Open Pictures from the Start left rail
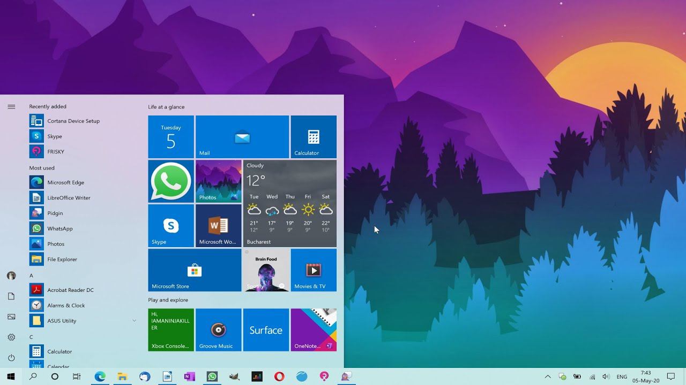686x385 pixels. [11, 317]
